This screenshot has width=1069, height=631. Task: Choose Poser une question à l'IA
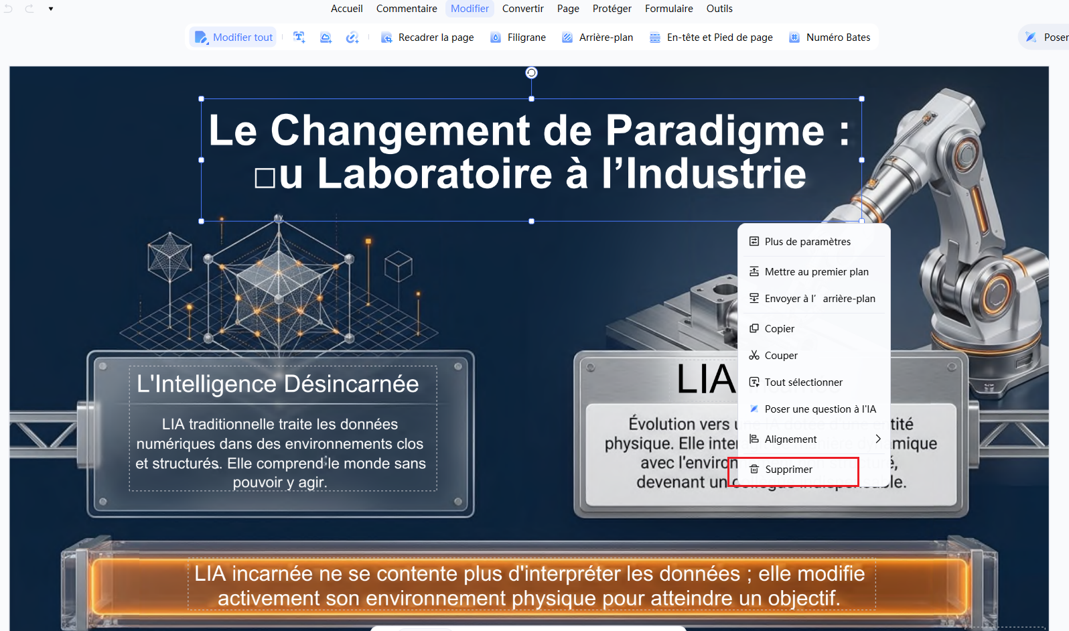[x=814, y=409]
